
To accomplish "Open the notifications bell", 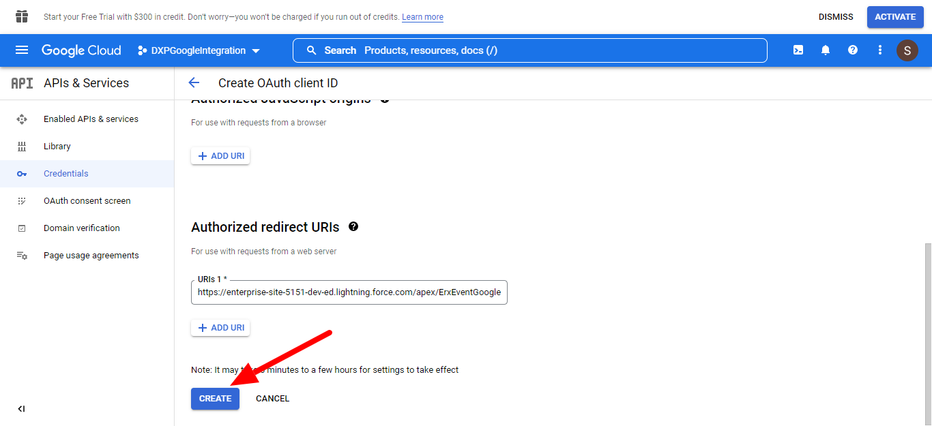I will [826, 50].
